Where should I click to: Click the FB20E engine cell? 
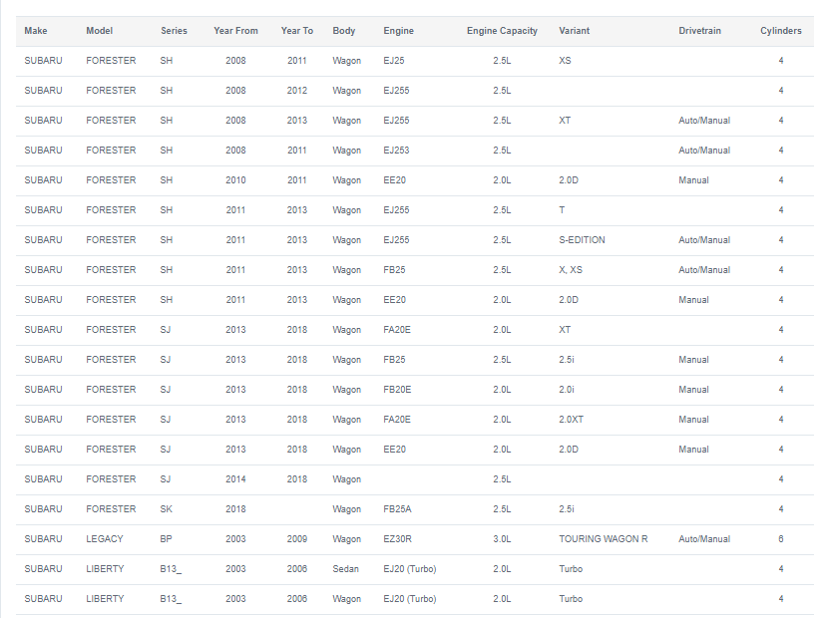coord(397,390)
